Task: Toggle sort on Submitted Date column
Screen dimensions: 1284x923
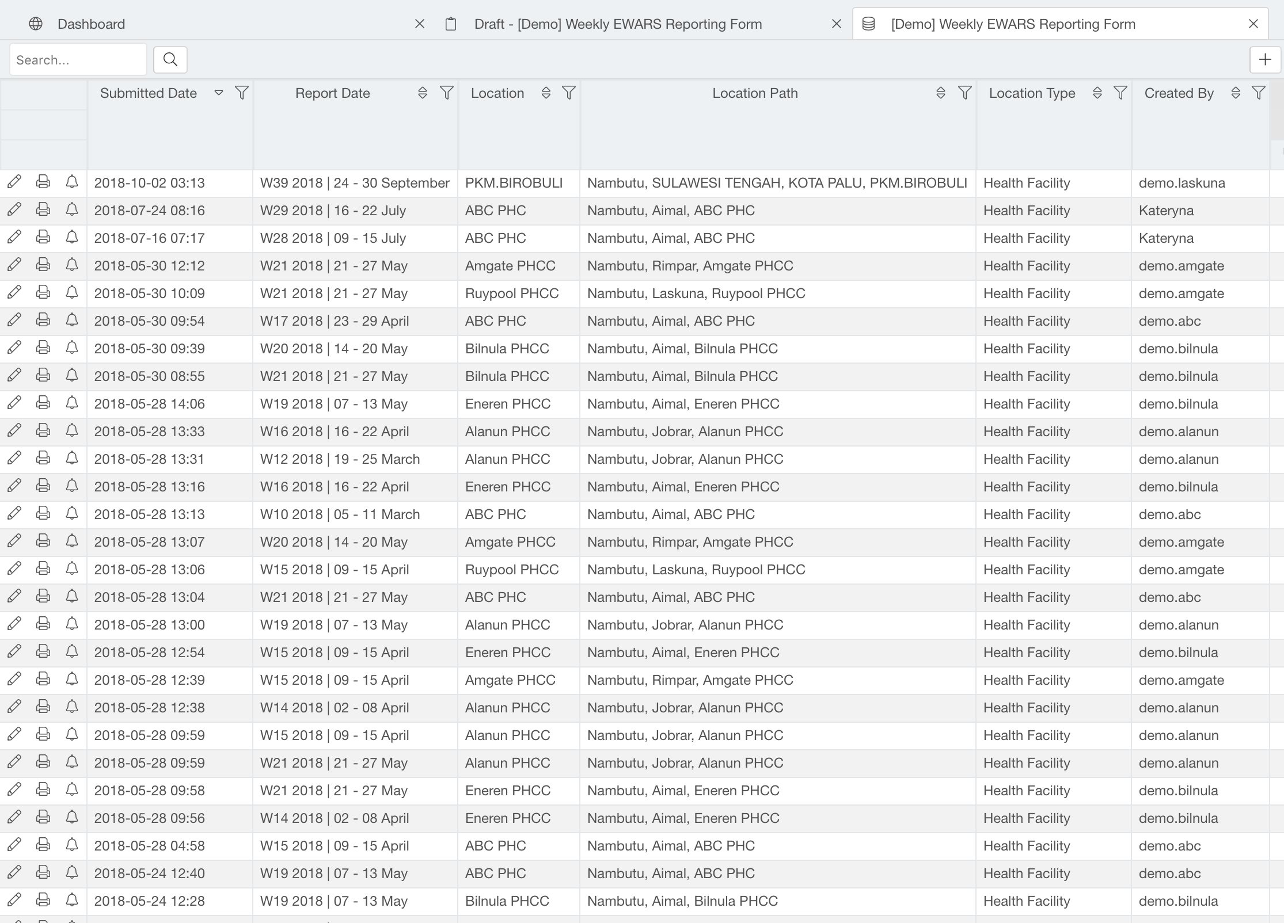Action: [219, 93]
